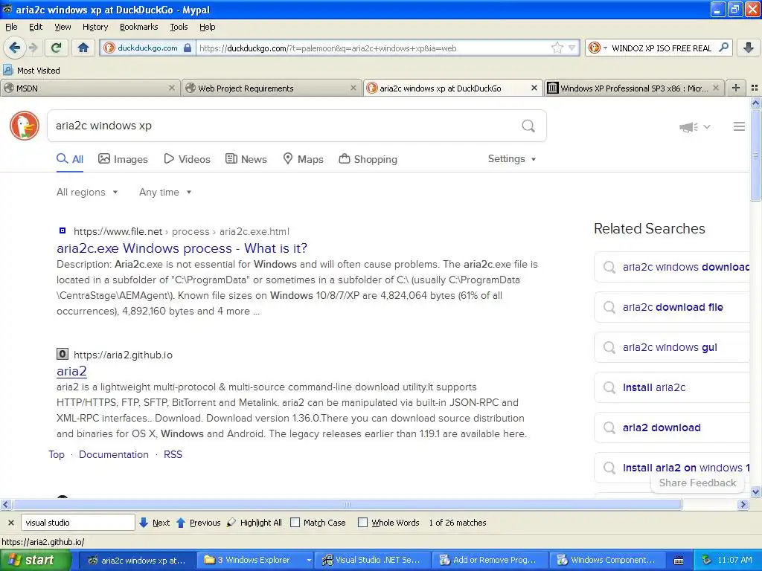Click the system tray keyboard icon
Viewport: 762px width, 571px height.
pos(679,561)
